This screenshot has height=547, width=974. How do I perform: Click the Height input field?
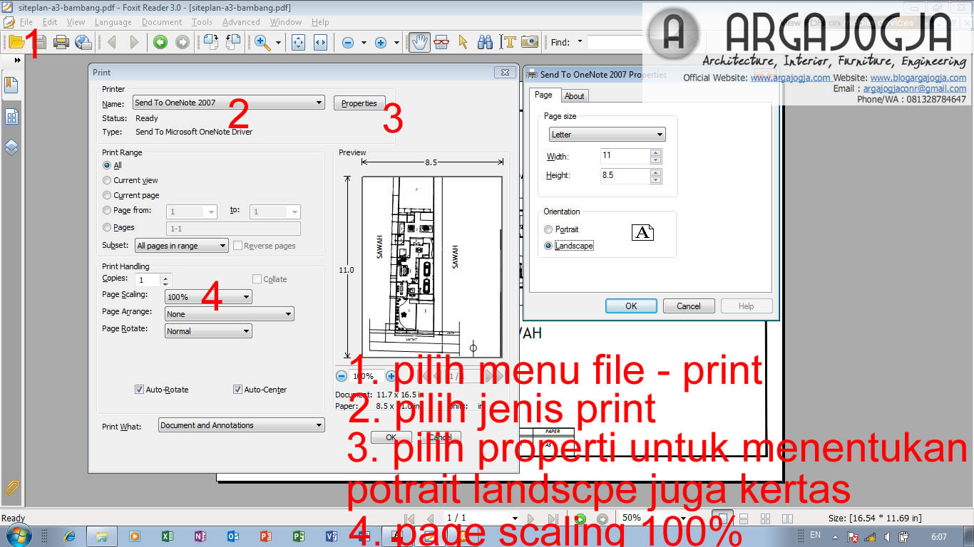pyautogui.click(x=625, y=175)
